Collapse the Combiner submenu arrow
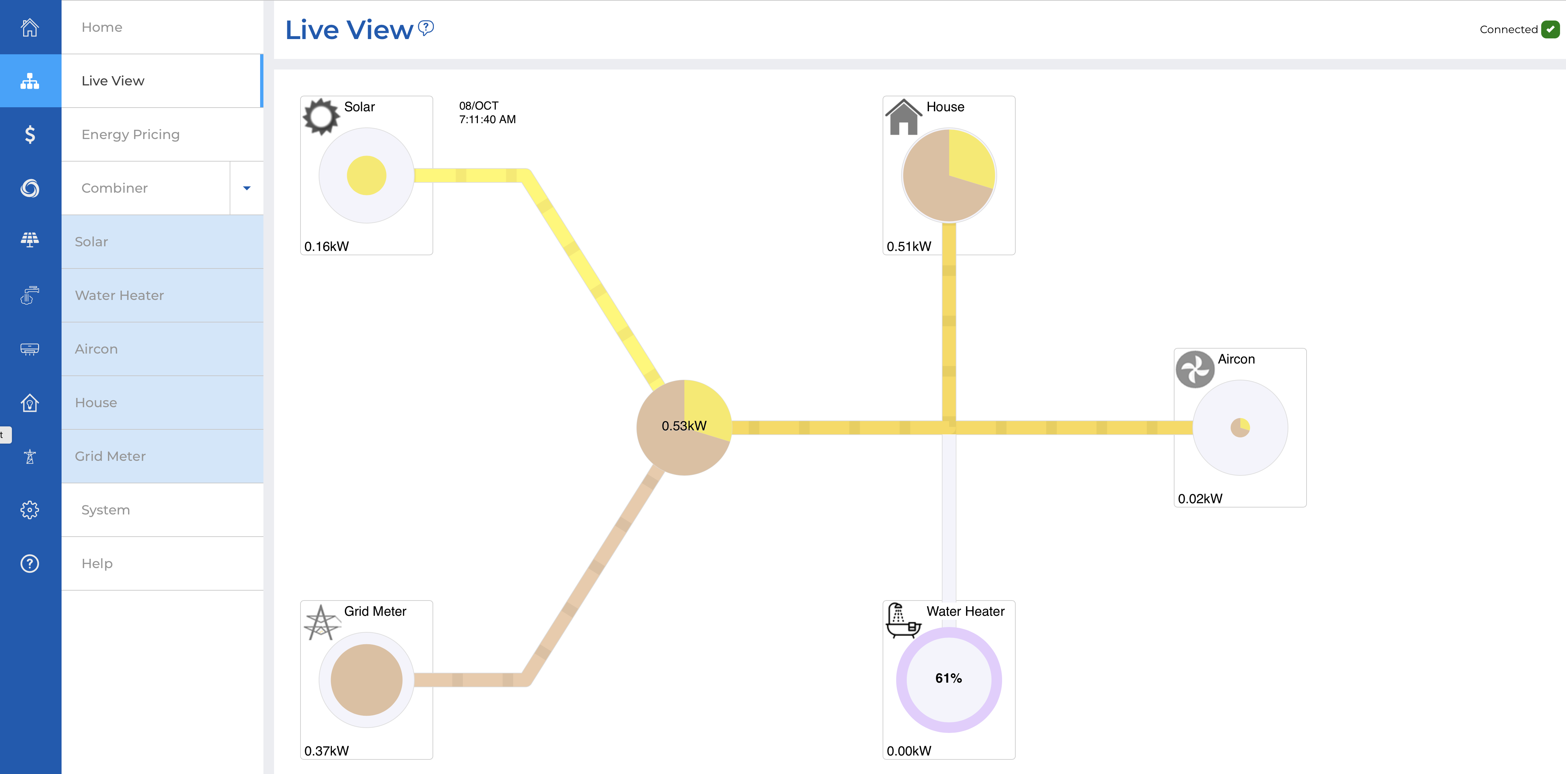Screen dimensions: 1566x774 pyautogui.click(x=247, y=188)
